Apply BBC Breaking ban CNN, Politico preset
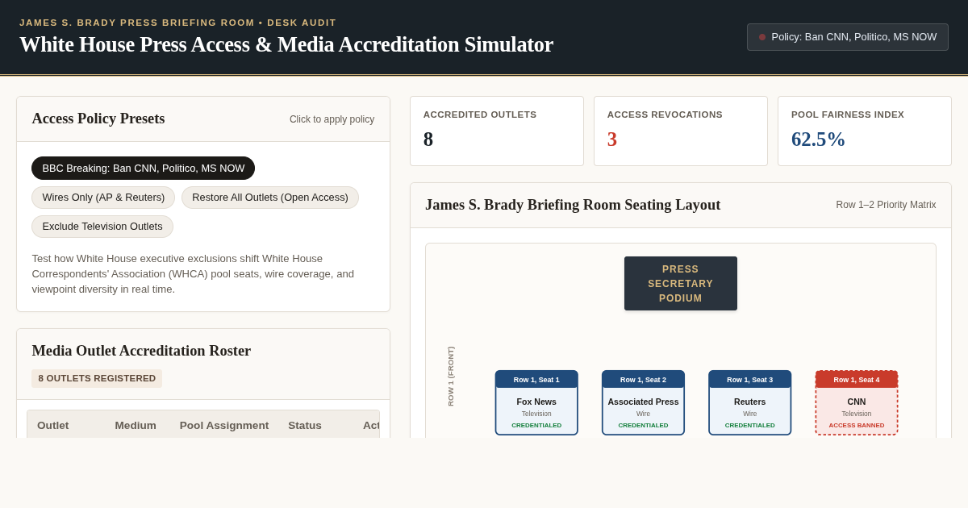 point(143,169)
